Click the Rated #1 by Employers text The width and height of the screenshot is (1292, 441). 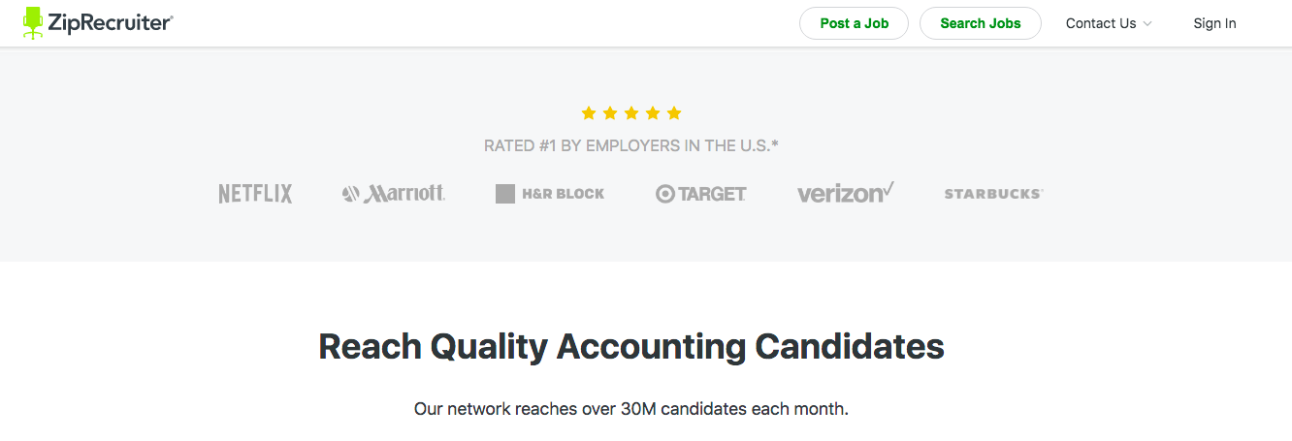[631, 146]
